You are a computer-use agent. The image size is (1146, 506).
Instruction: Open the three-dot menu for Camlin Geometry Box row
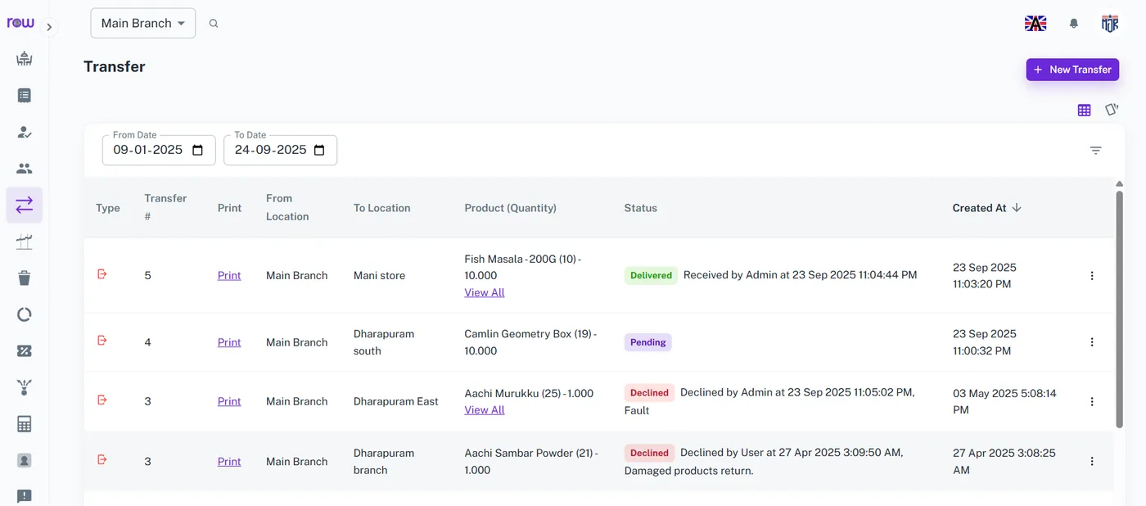click(1092, 342)
